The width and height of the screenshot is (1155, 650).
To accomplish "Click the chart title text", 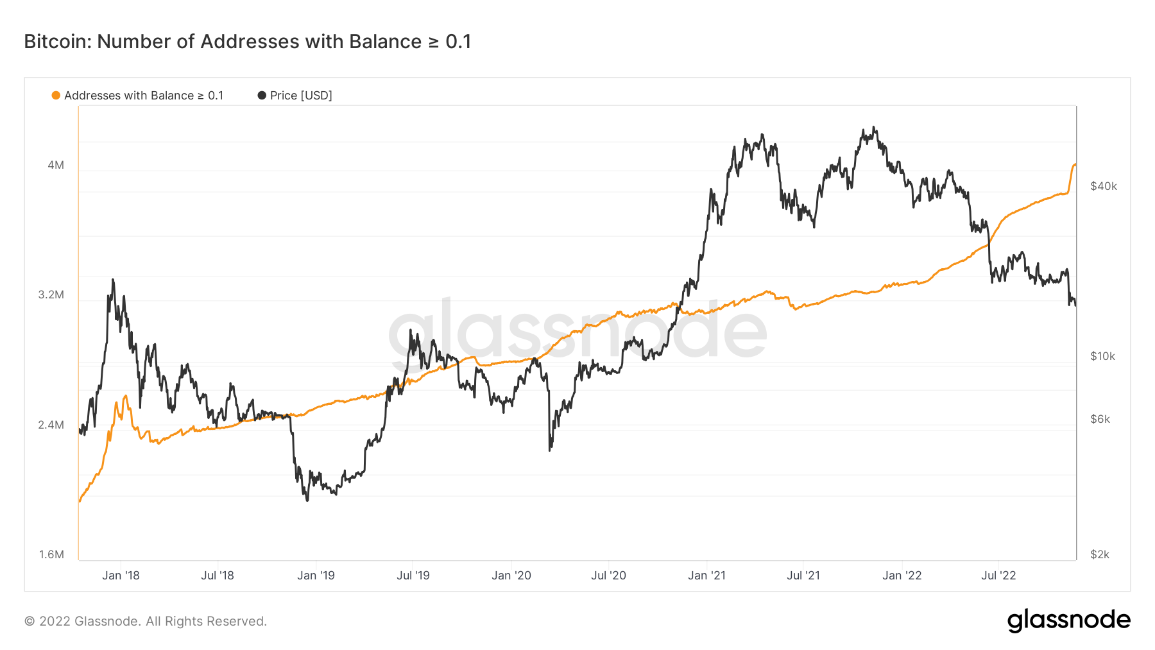I will click(x=248, y=42).
